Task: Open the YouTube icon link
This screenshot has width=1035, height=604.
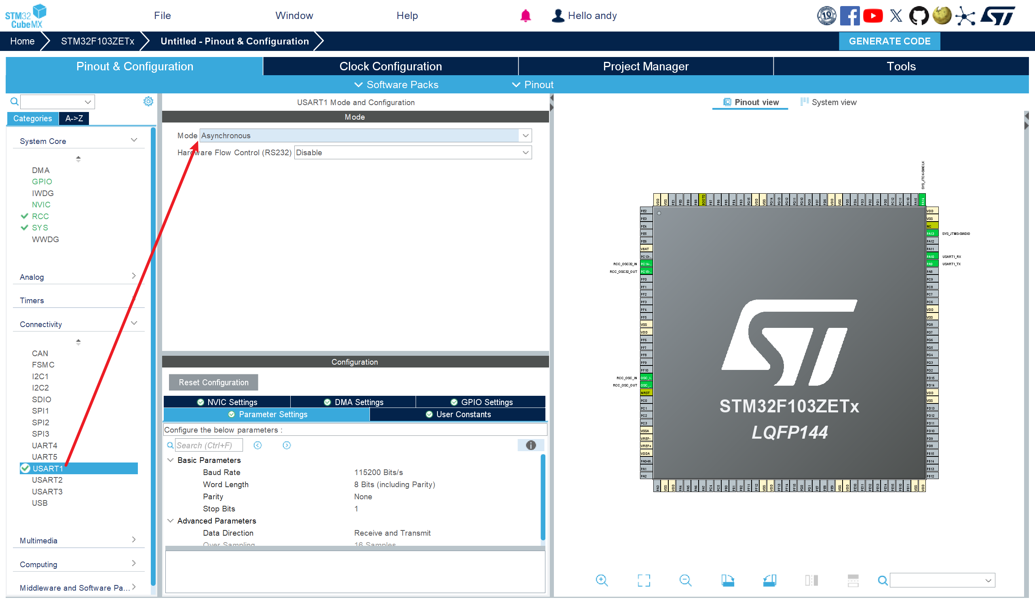Action: coord(872,16)
